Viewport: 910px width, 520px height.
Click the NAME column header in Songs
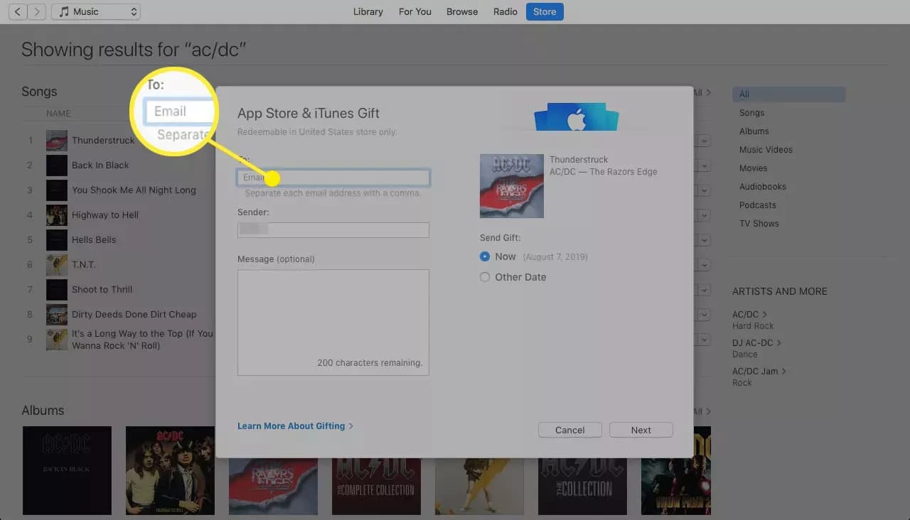point(58,114)
